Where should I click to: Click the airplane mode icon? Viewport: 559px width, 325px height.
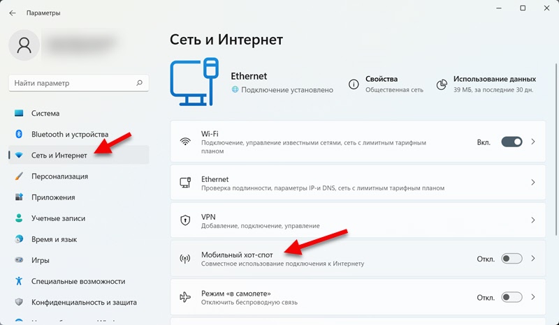(x=185, y=298)
